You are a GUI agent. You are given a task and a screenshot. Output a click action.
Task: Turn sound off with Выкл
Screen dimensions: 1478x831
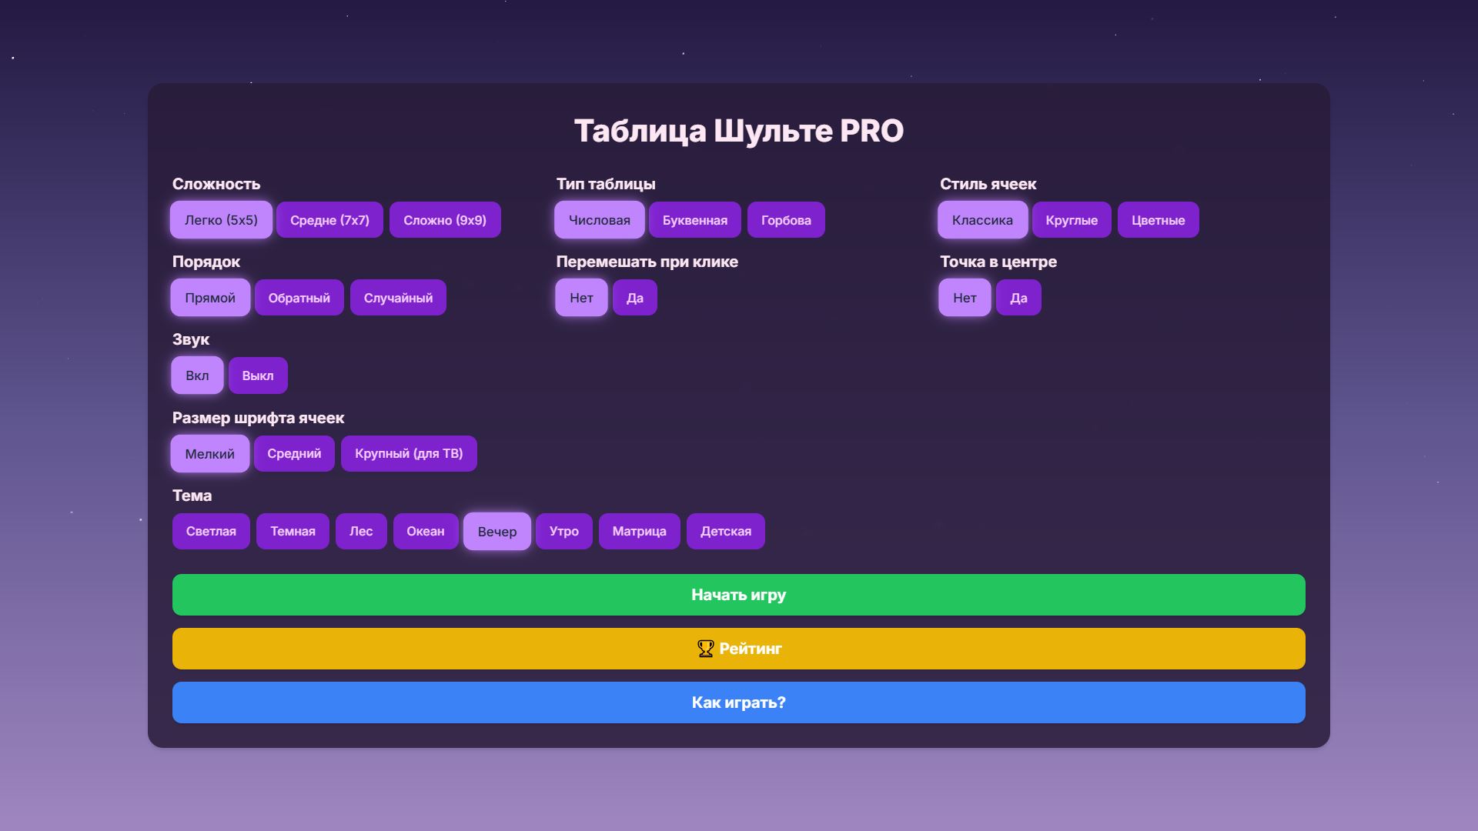[258, 375]
